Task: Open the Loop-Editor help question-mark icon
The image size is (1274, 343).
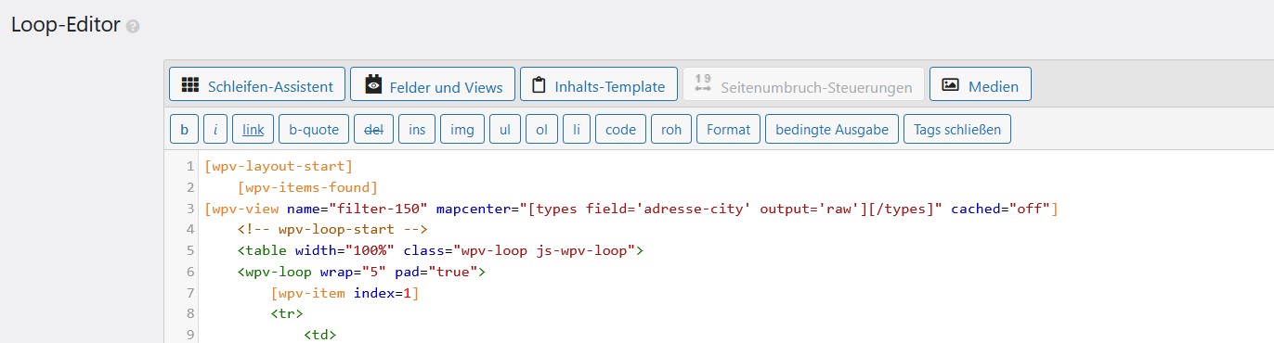Action: [133, 27]
